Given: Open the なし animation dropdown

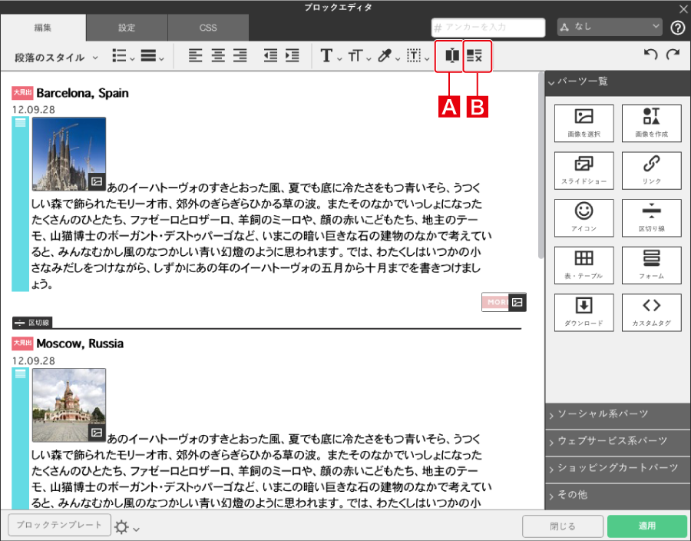Looking at the screenshot, I should point(610,27).
